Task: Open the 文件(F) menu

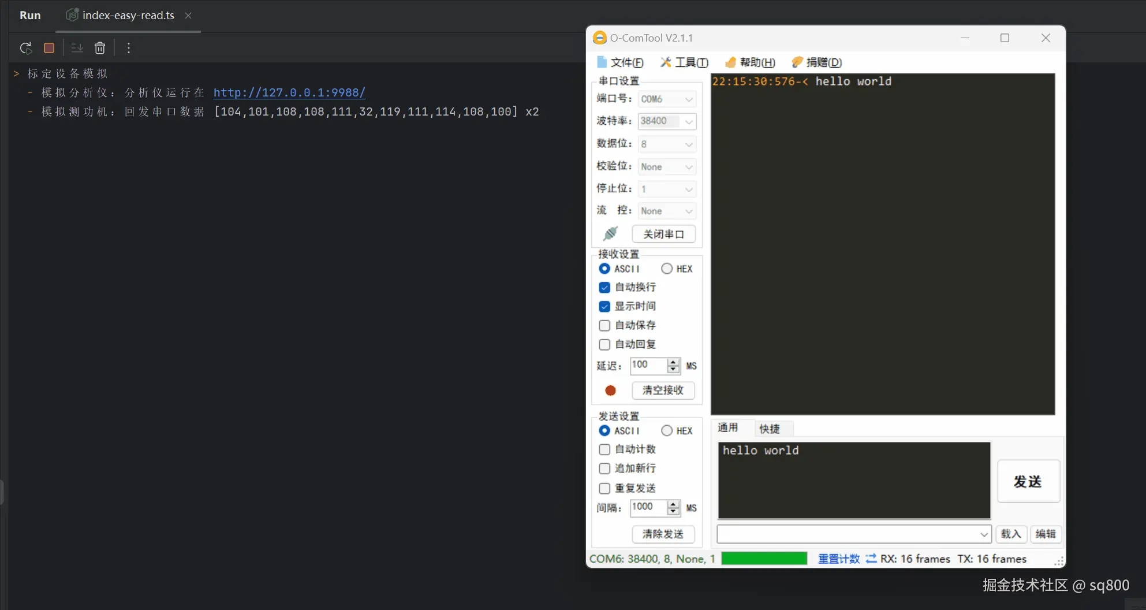Action: [620, 62]
